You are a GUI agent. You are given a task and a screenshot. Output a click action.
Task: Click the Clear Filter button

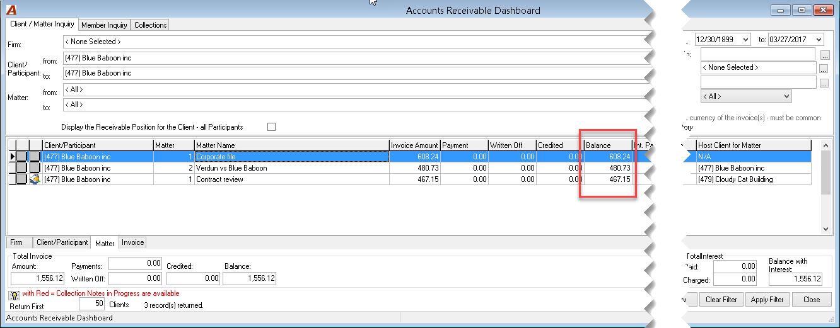coord(722,300)
